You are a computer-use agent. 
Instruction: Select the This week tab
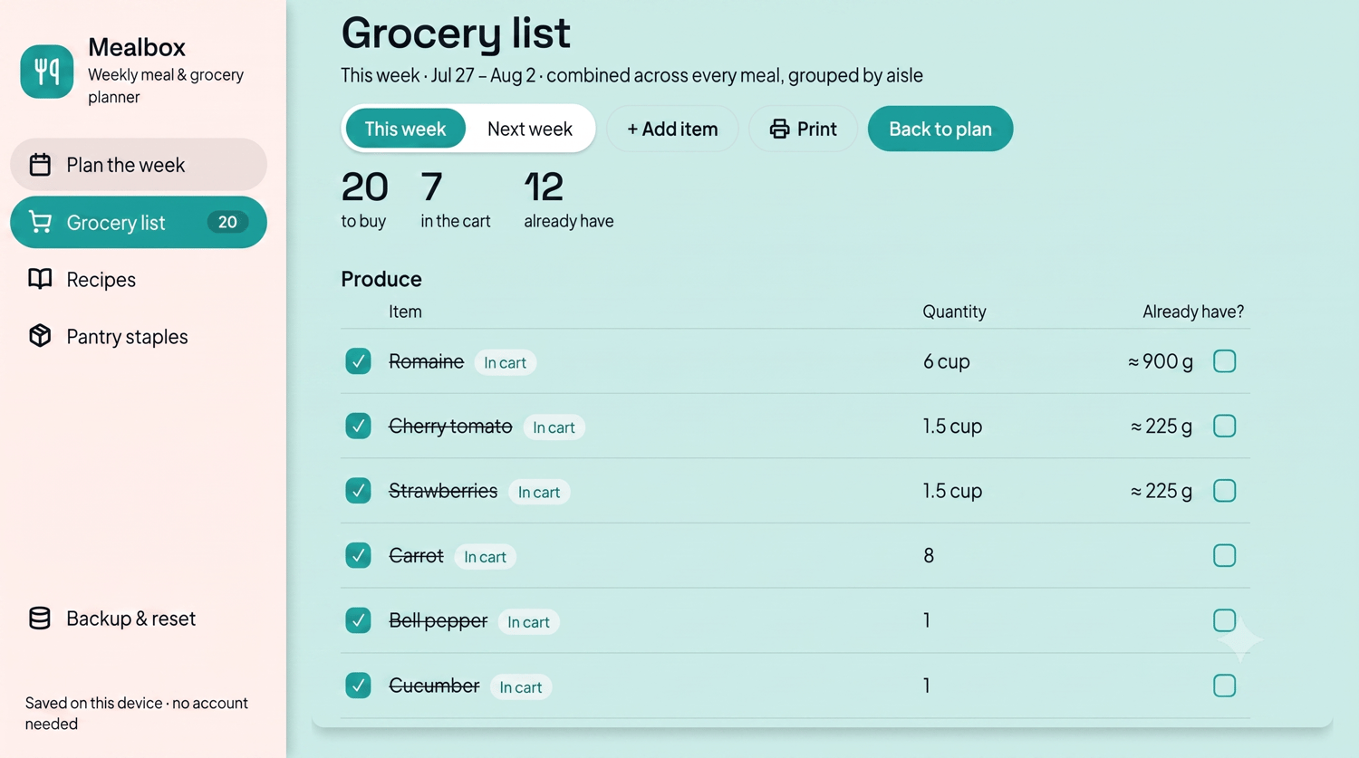tap(405, 129)
